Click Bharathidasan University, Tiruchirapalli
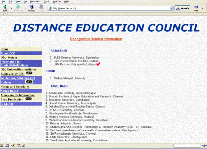The width and height of the screenshot is (207, 149). (72, 103)
